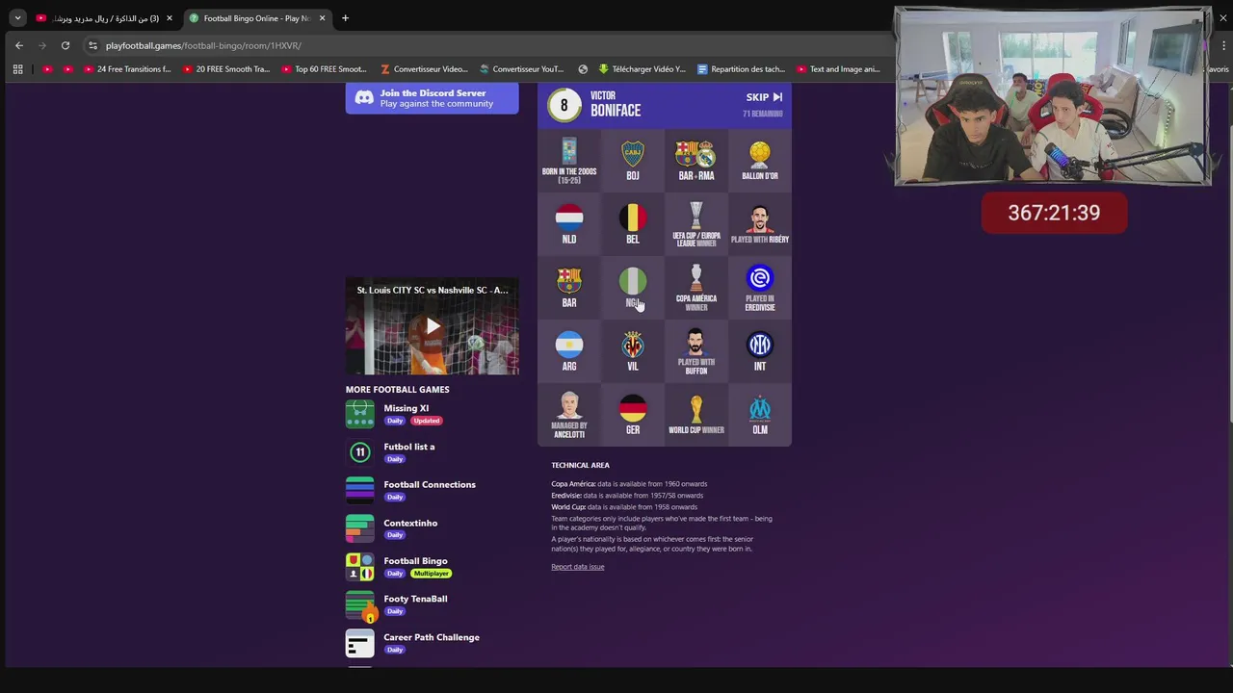1233x693 pixels.
Task: Click the Multiplayer badge under Football Bingo
Action: tap(431, 574)
